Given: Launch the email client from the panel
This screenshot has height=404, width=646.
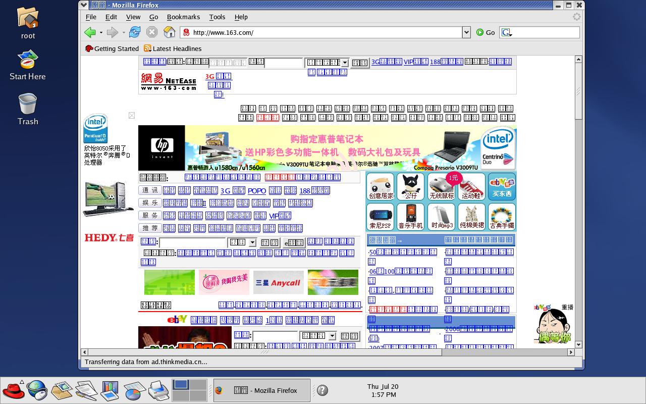Looking at the screenshot, I should 62,390.
